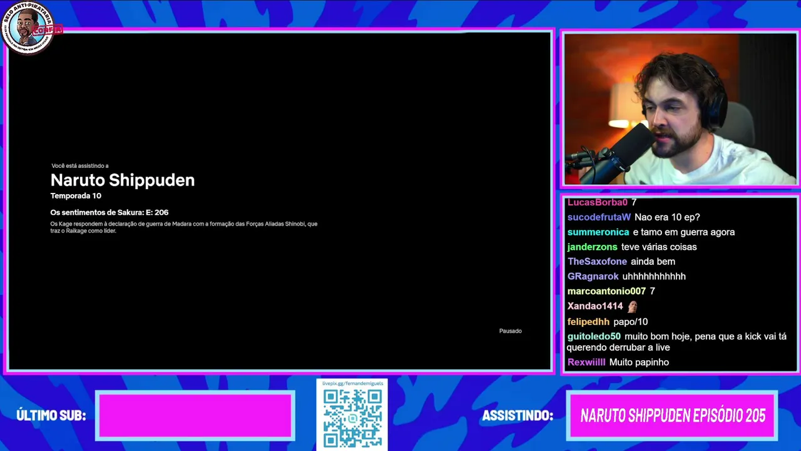
Task: Click the episode description about the Kage
Action: (184, 227)
